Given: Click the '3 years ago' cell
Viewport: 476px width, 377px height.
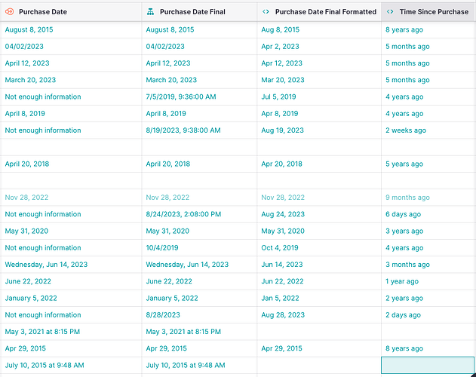Looking at the screenshot, I should click(x=428, y=231).
